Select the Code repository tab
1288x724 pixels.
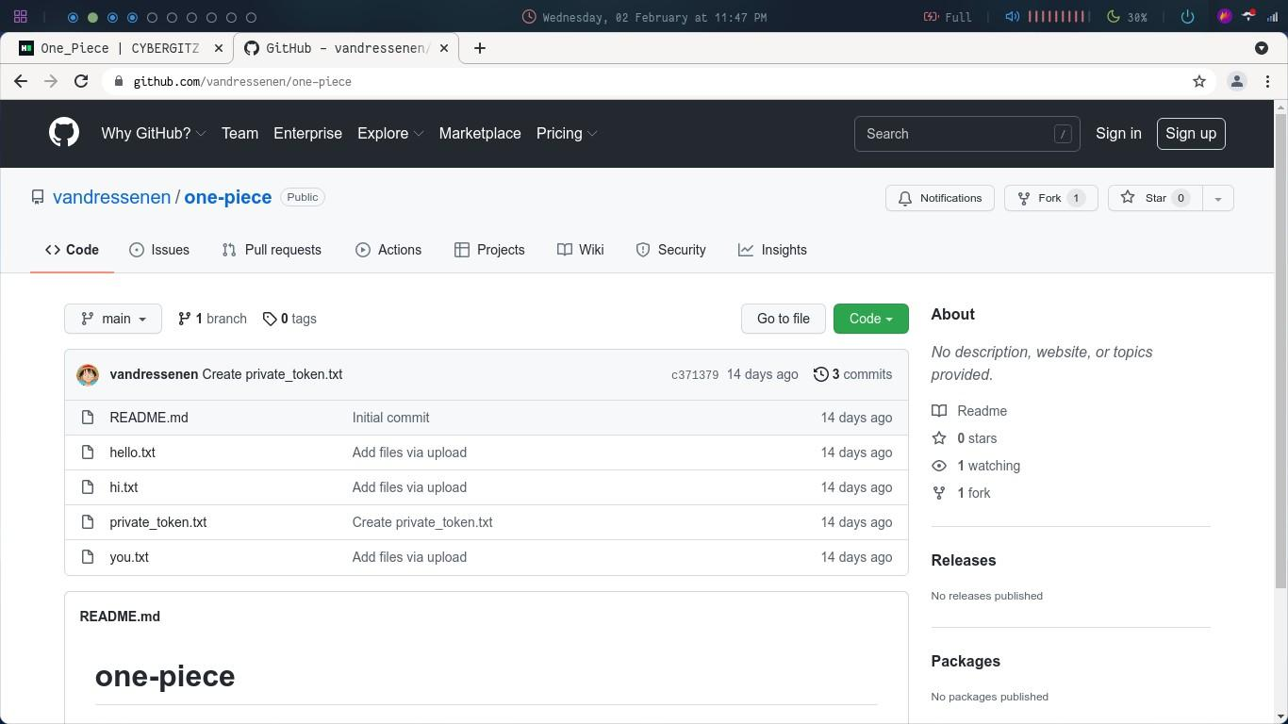tap(72, 250)
